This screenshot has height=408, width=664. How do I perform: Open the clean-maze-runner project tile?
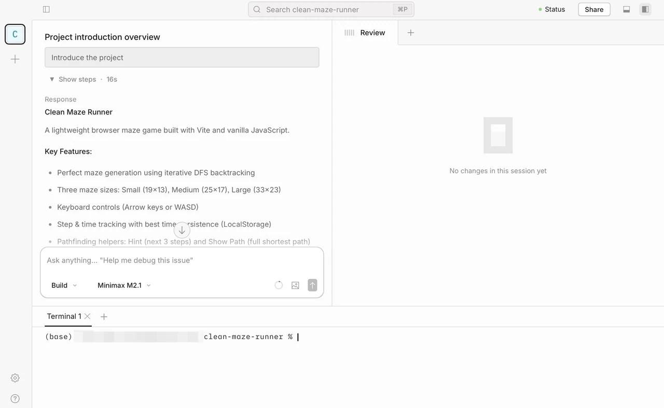tap(15, 34)
